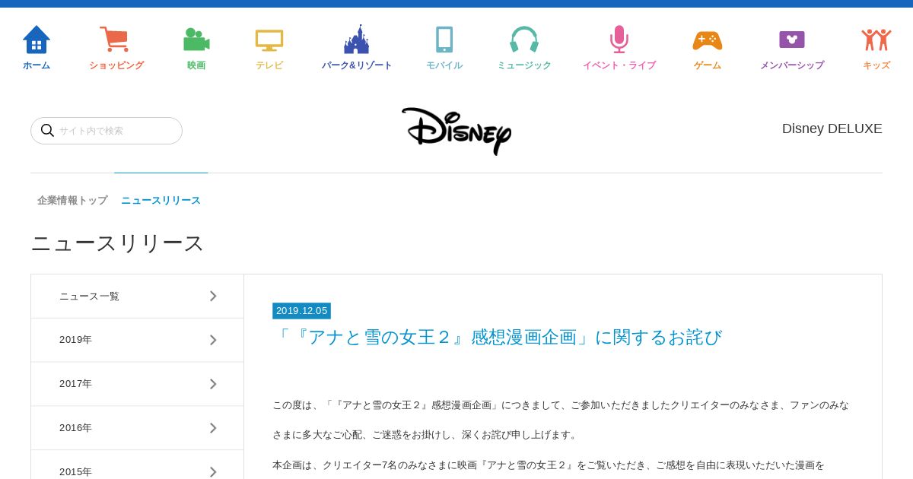
Task: Open 2016年 sidebar item
Action: pos(137,428)
